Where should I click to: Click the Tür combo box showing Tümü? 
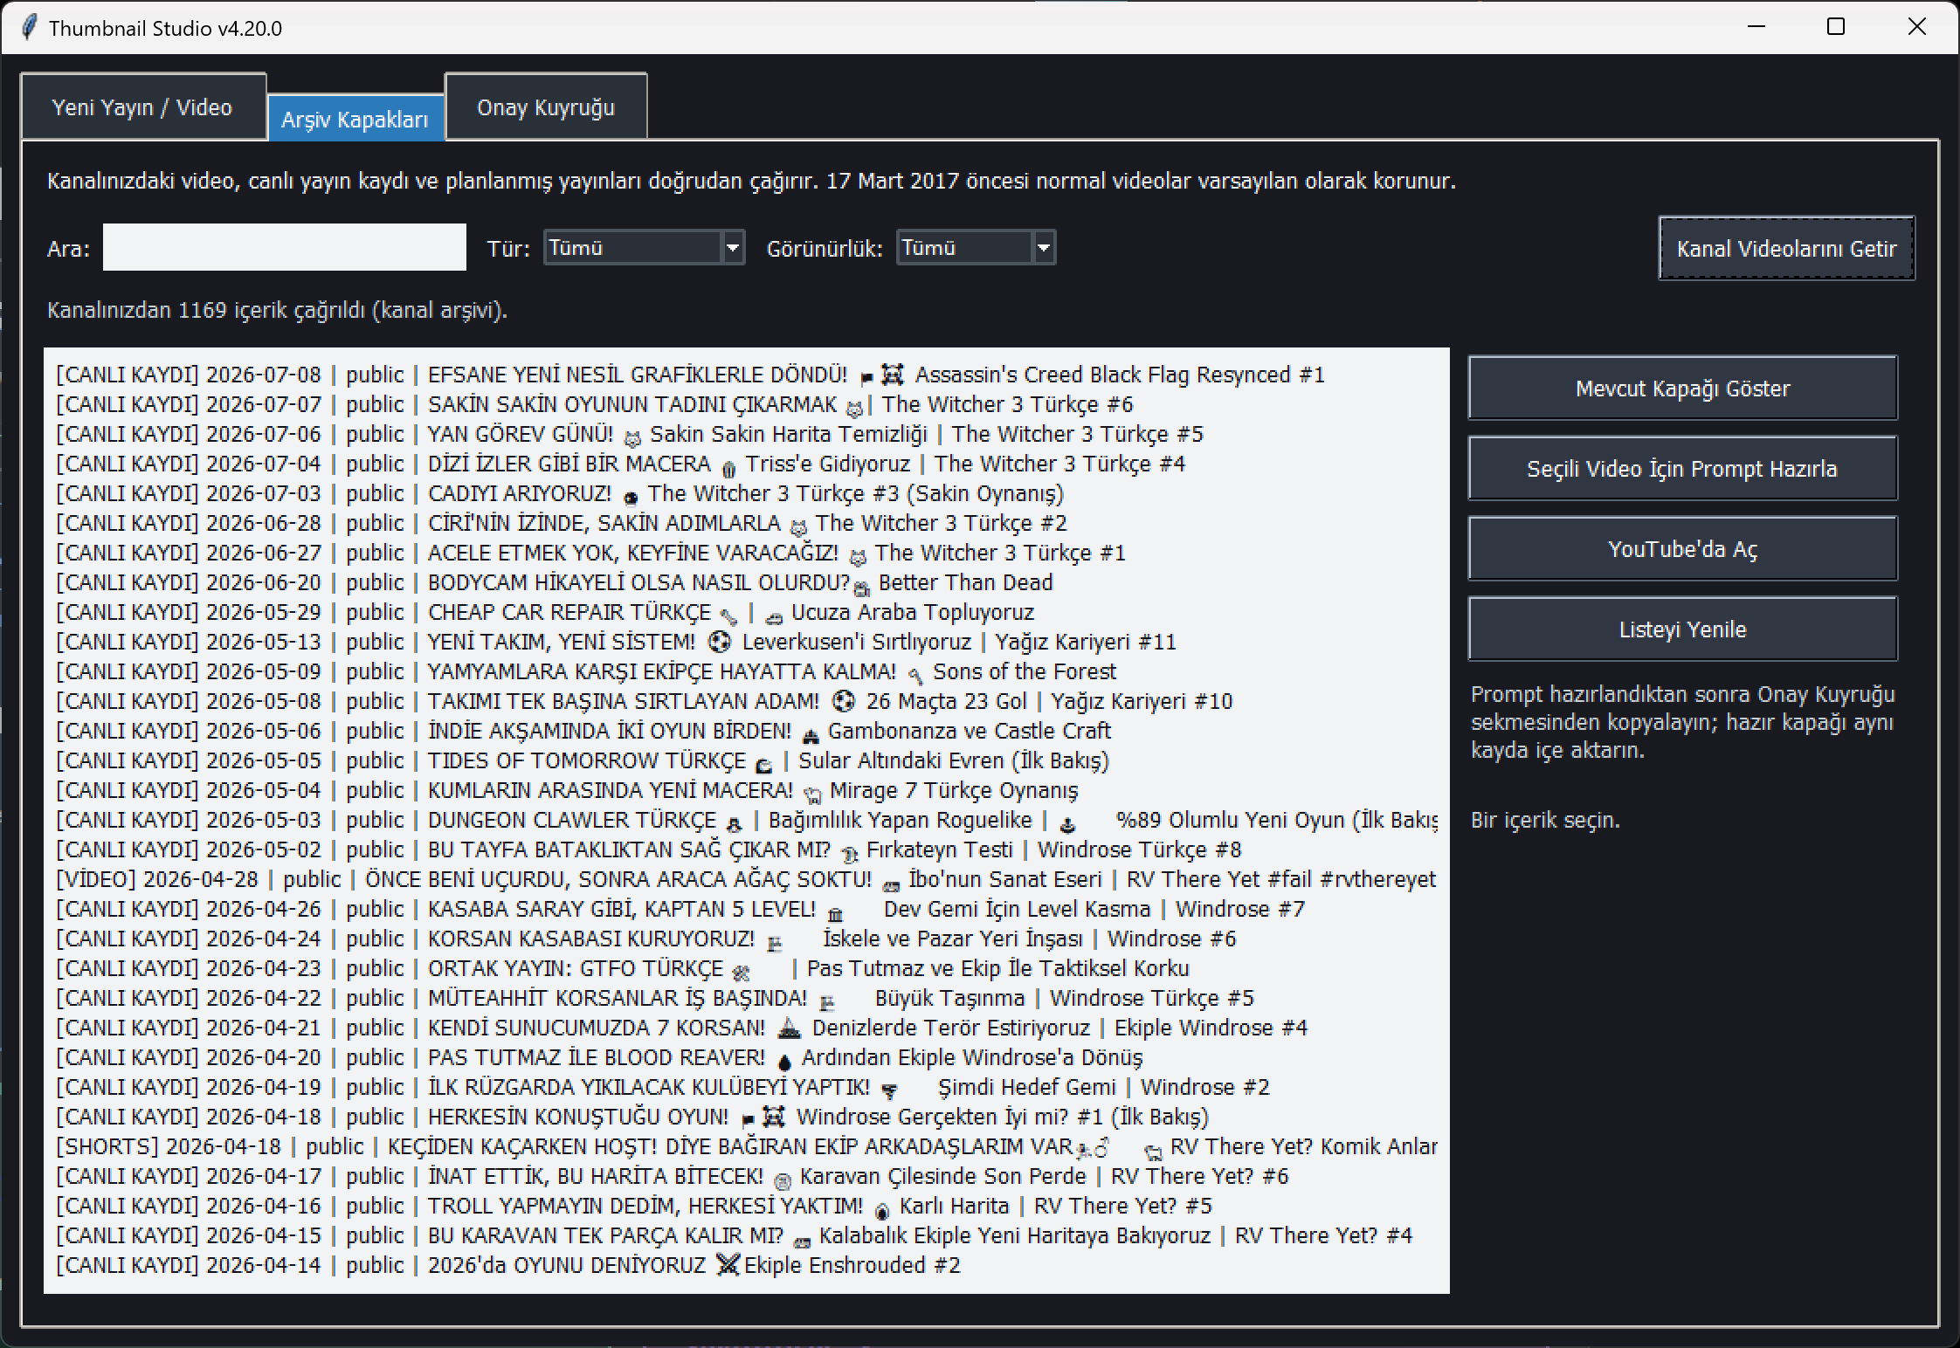[644, 248]
